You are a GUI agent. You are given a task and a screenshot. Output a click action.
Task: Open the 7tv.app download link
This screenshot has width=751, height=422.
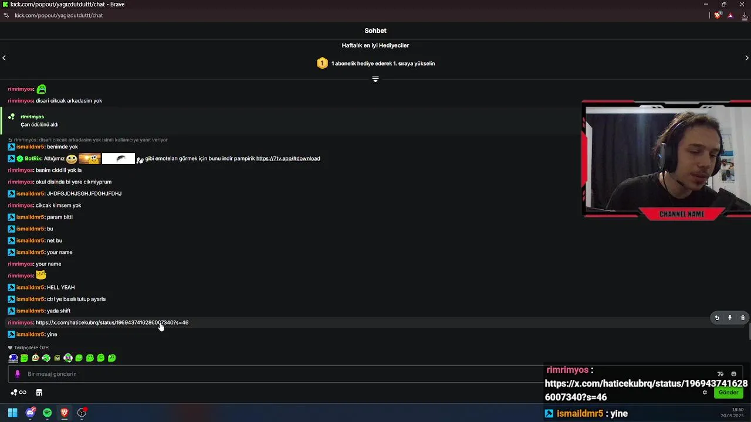(288, 158)
